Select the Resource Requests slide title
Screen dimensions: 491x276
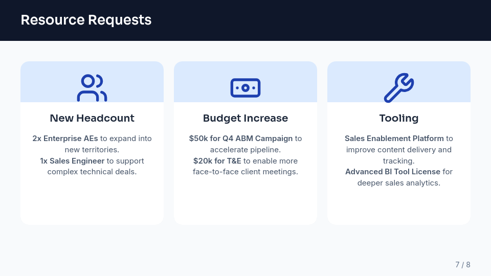coord(86,20)
